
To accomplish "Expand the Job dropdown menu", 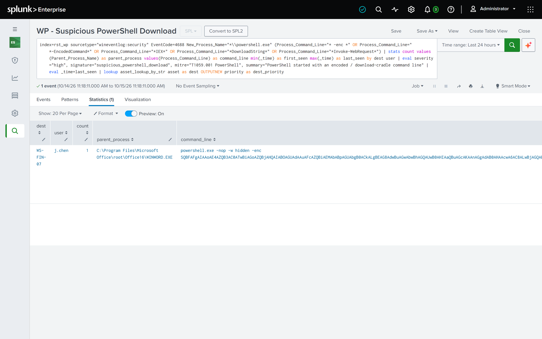I will point(418,86).
